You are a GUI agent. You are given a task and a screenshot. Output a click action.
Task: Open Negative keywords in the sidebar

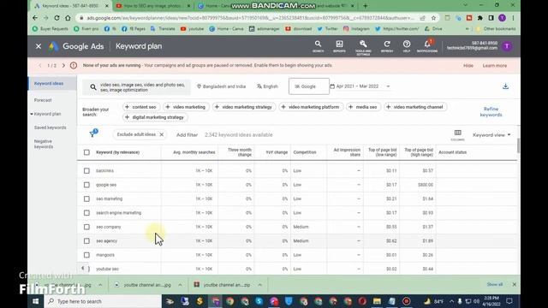coord(44,144)
